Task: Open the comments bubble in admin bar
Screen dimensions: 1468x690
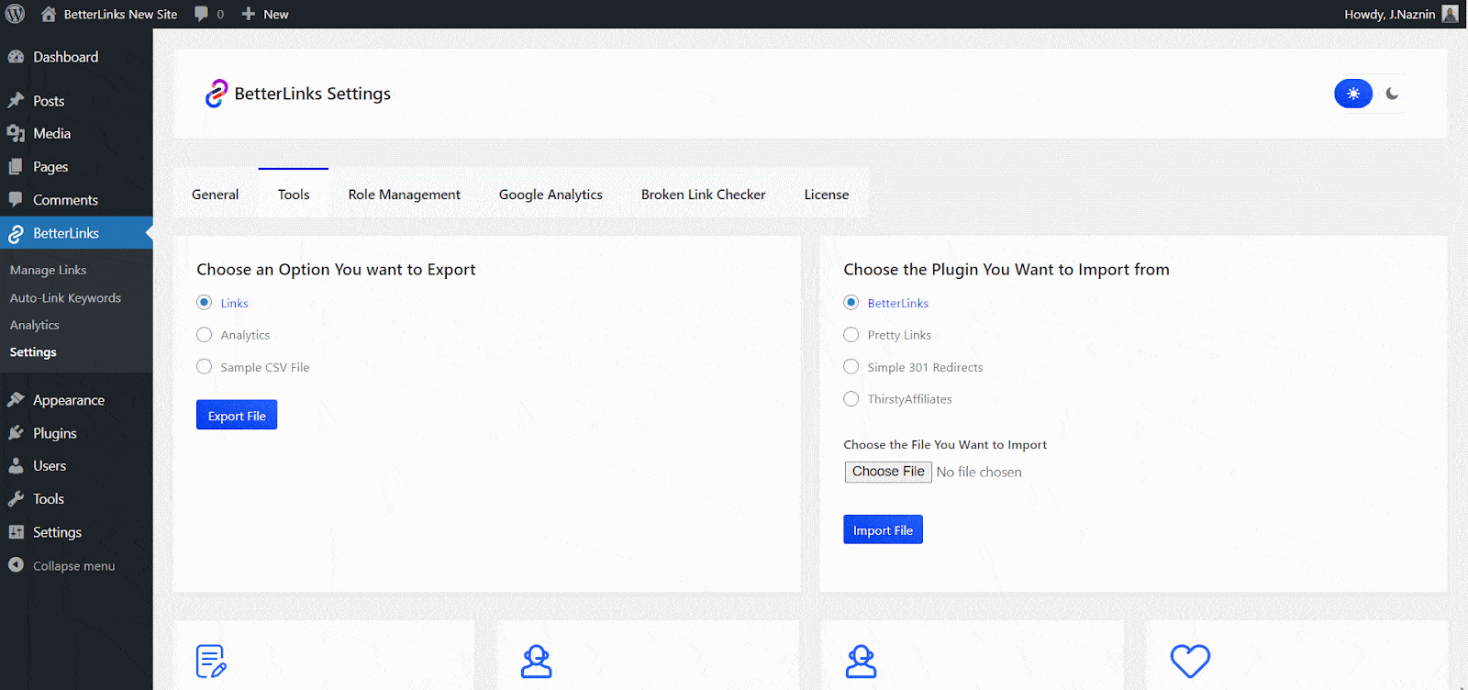Action: click(x=201, y=14)
